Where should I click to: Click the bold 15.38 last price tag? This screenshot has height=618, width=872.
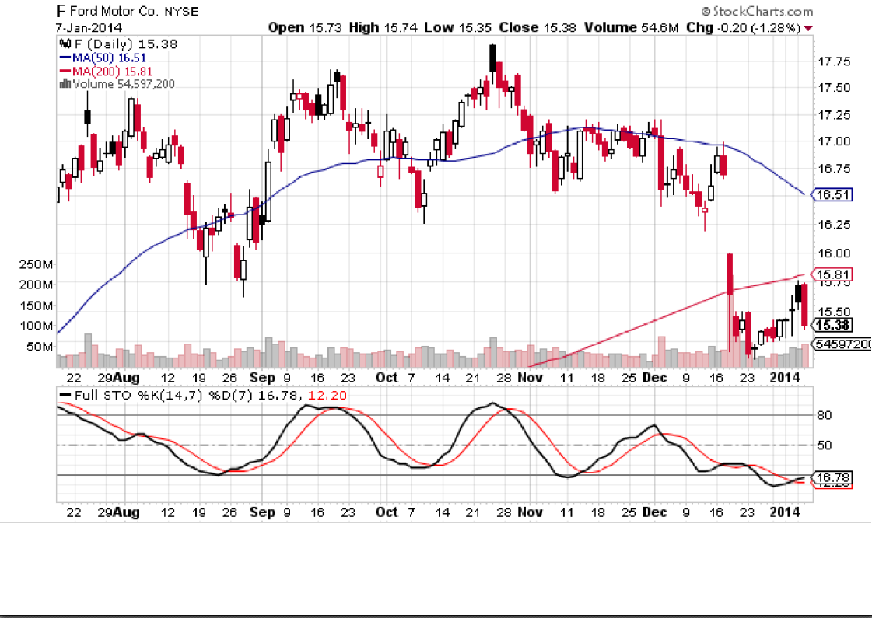coord(832,325)
